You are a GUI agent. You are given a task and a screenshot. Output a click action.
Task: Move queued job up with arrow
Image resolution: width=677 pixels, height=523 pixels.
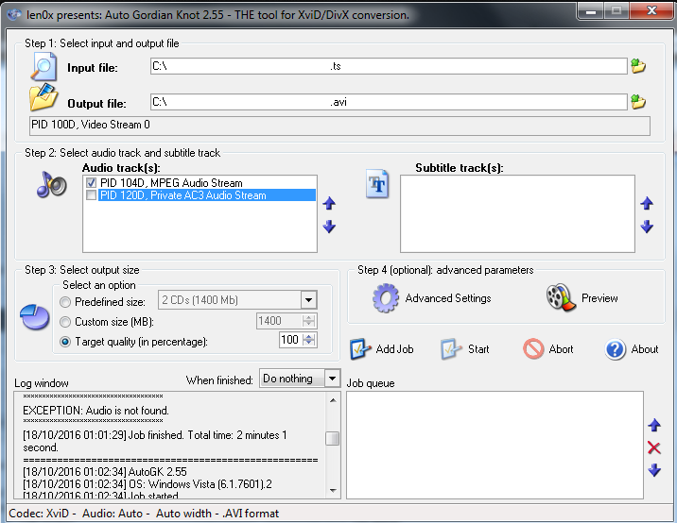[x=654, y=425]
